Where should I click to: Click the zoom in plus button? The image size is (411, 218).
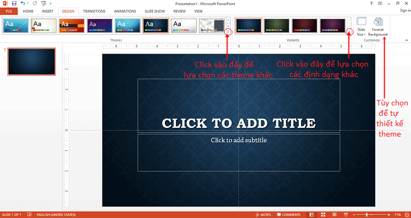tap(389, 215)
